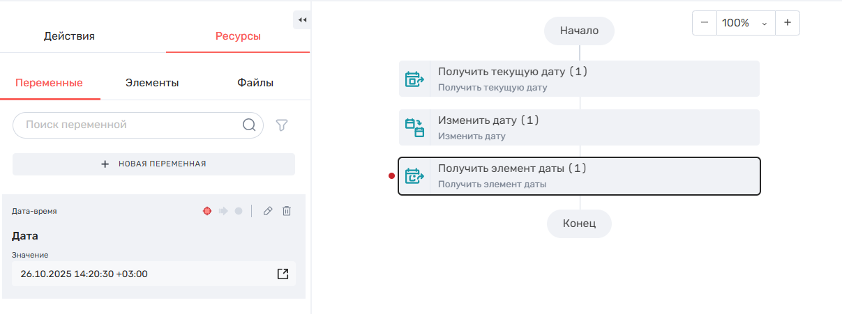Delete the Дата variable with trash icon
Viewport: 842px width, 314px height.
click(x=287, y=211)
